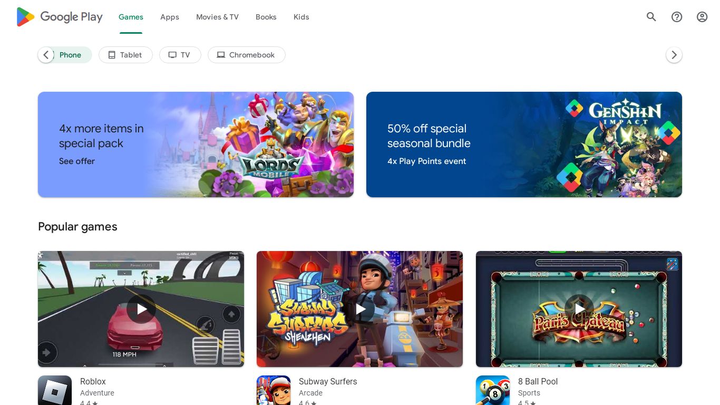Open the account profile icon

point(702,17)
